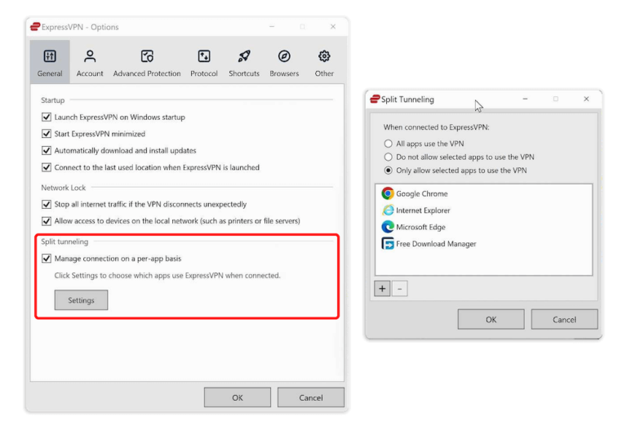
Task: Add an app with plus button
Action: click(382, 289)
